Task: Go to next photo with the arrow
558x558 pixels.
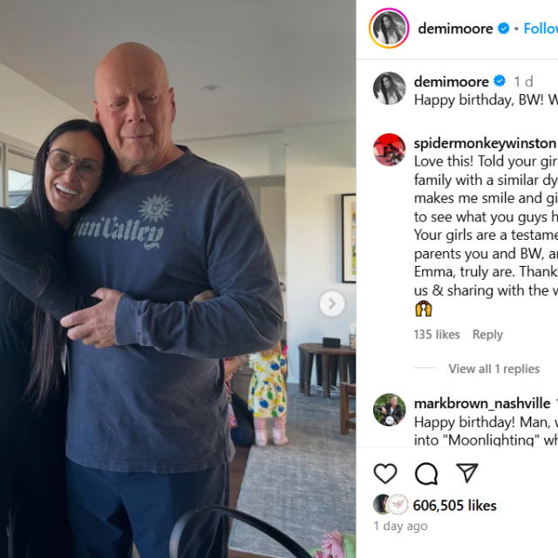Action: (331, 303)
